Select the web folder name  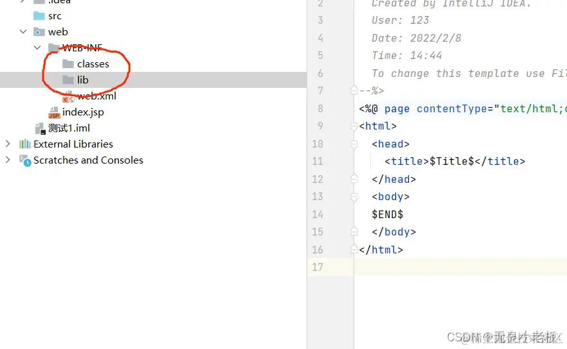(58, 32)
